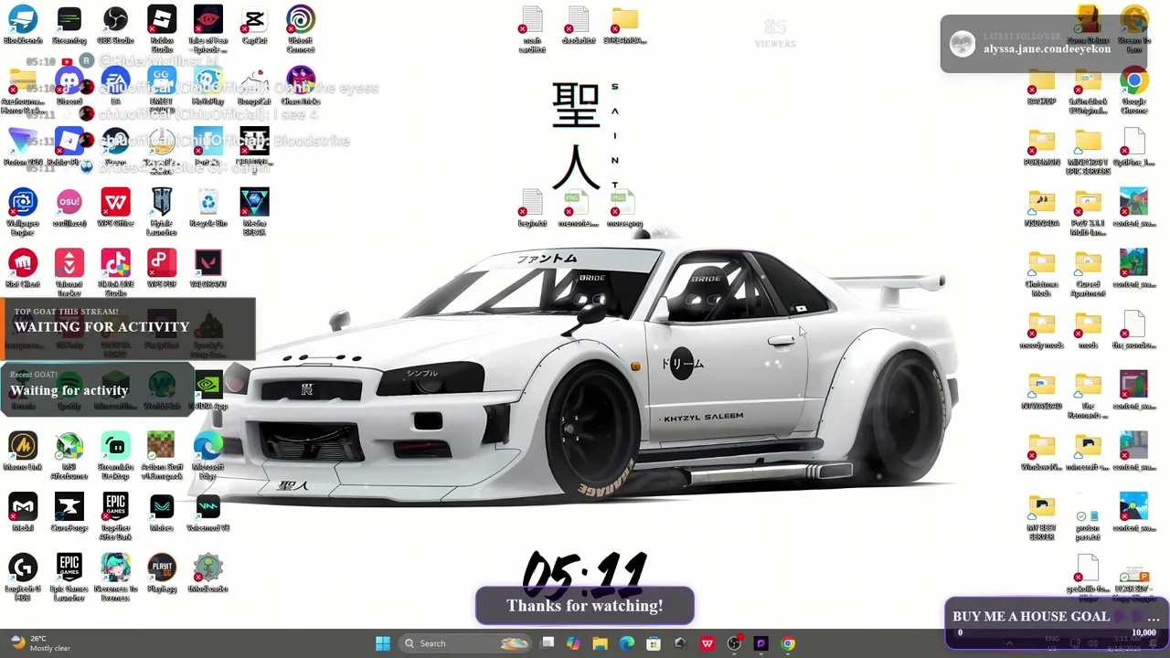Screen dimensions: 1170x658
Task: Click the taskbar Search box
Action: (x=465, y=643)
